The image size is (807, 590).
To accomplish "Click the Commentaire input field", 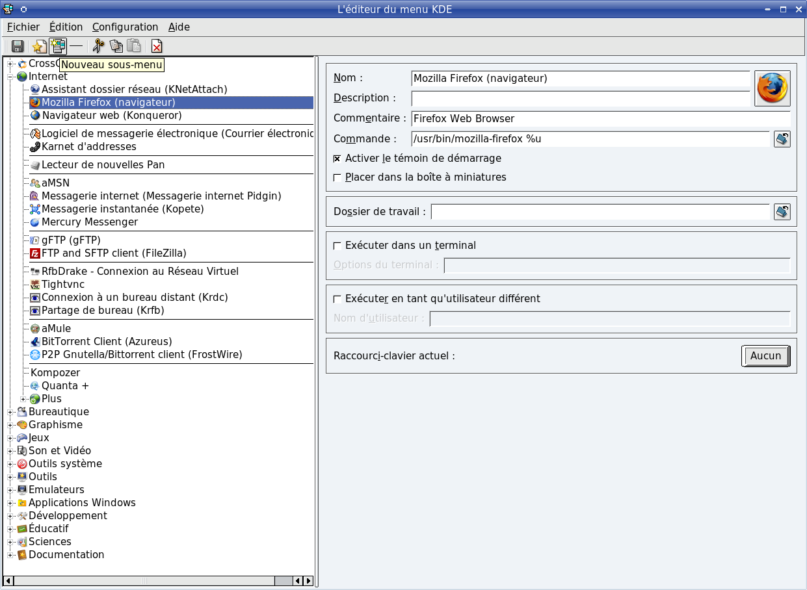I will click(x=601, y=119).
